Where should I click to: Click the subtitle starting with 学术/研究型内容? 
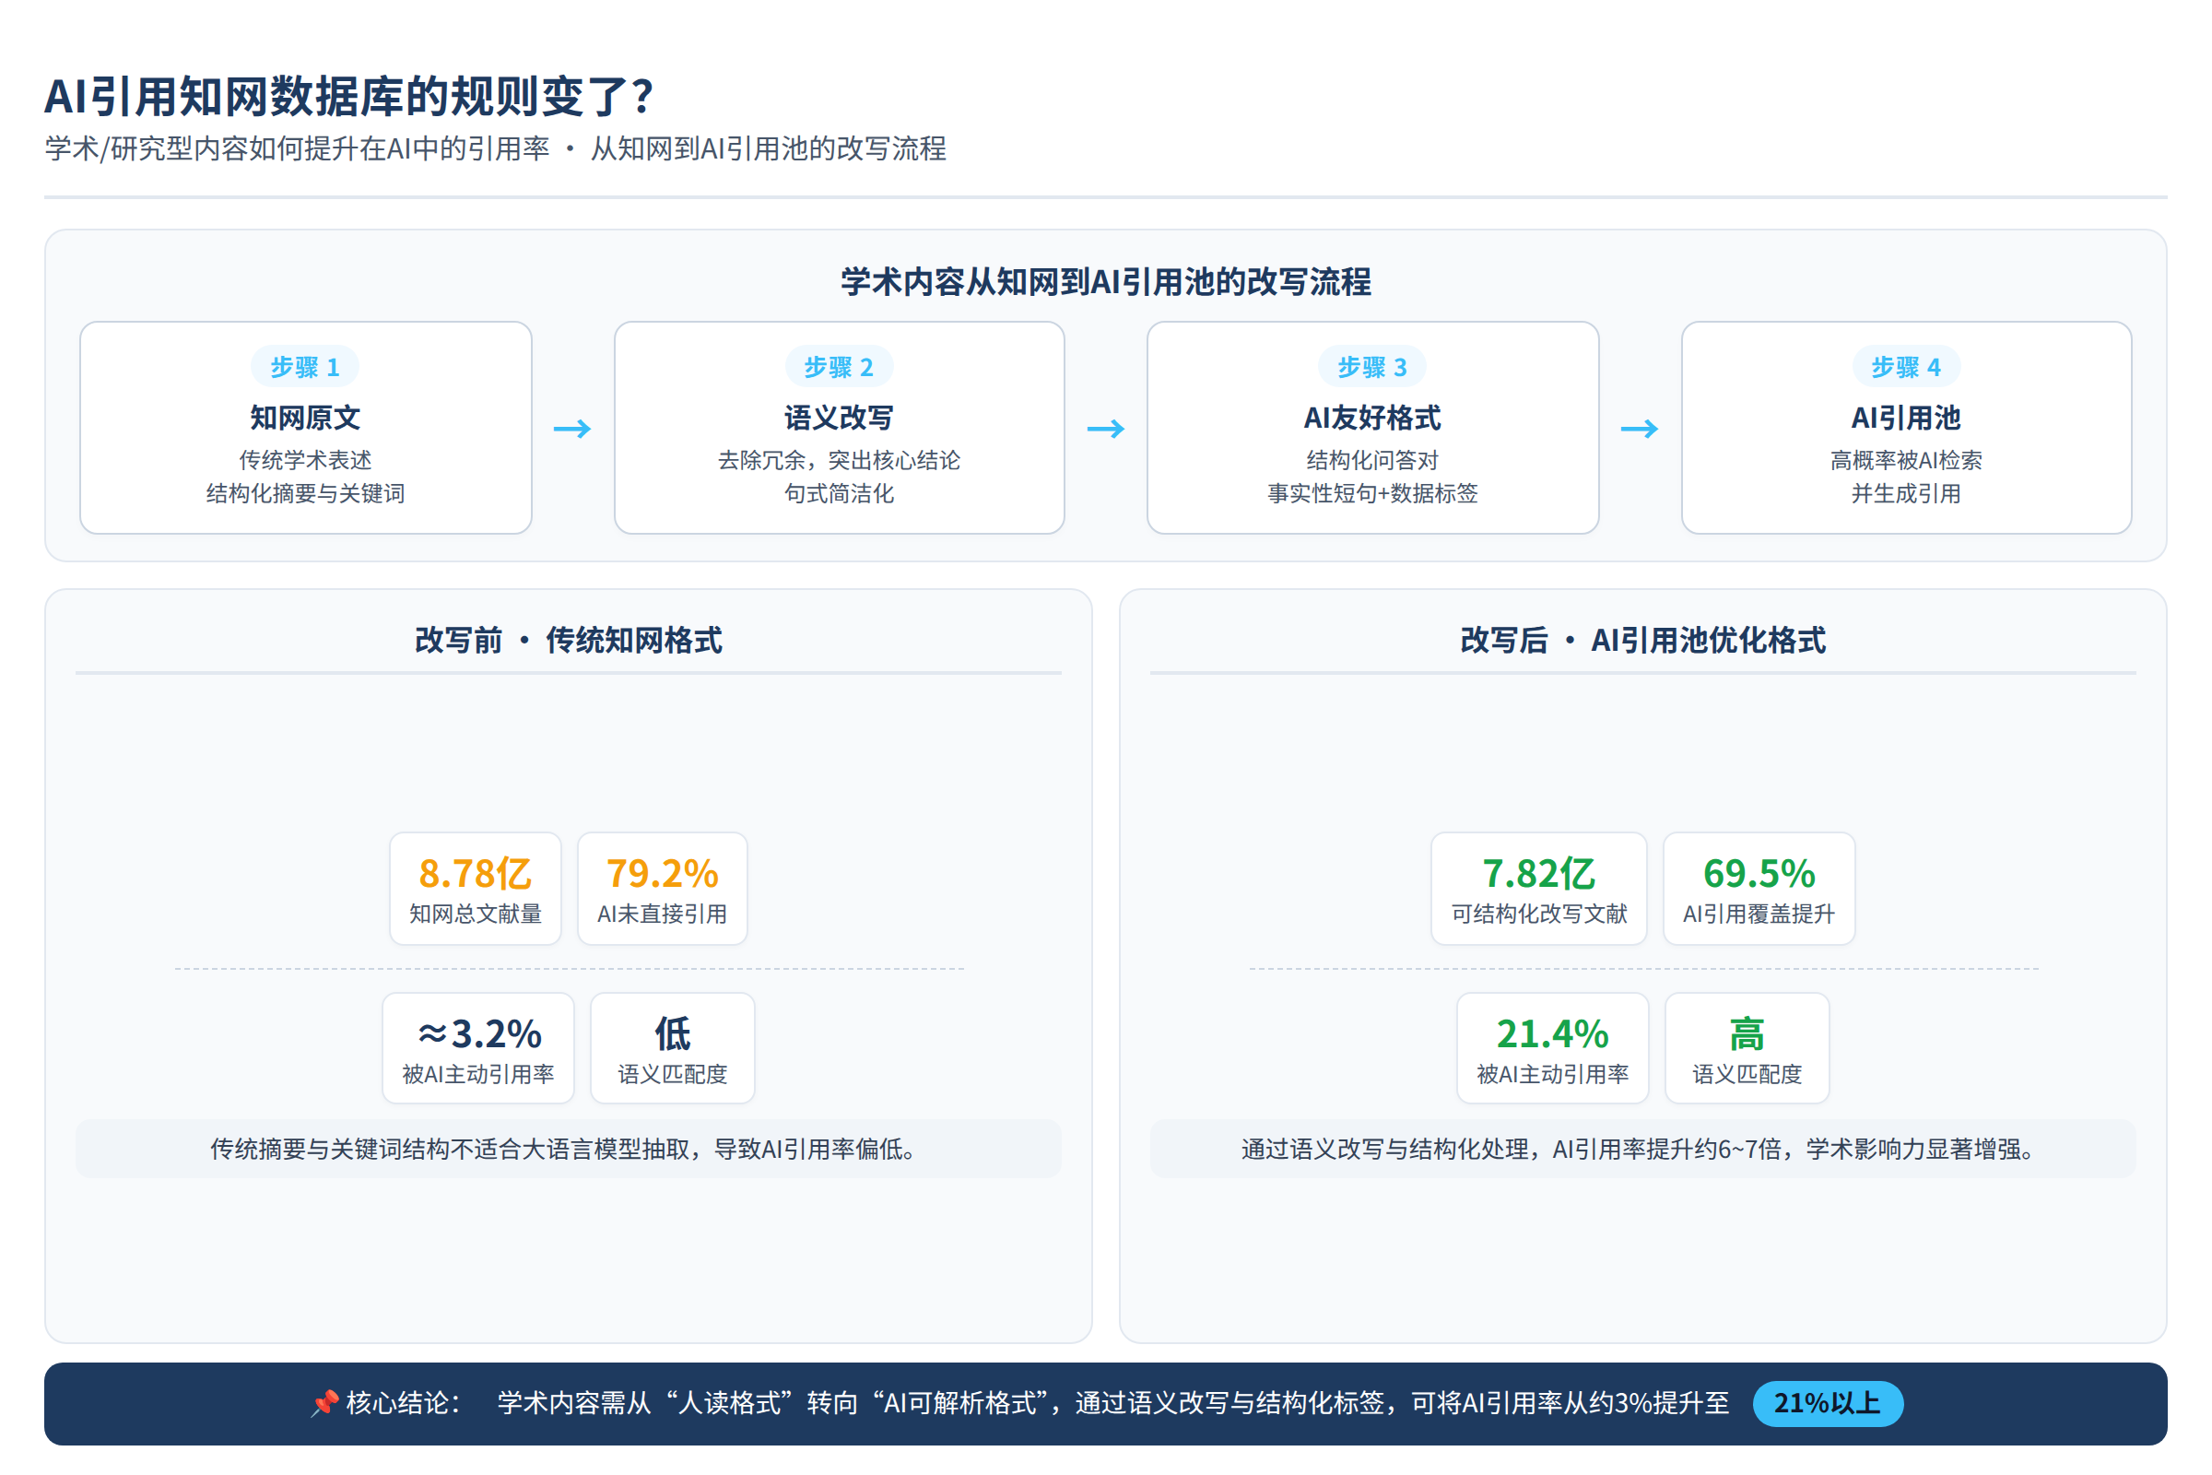496,148
